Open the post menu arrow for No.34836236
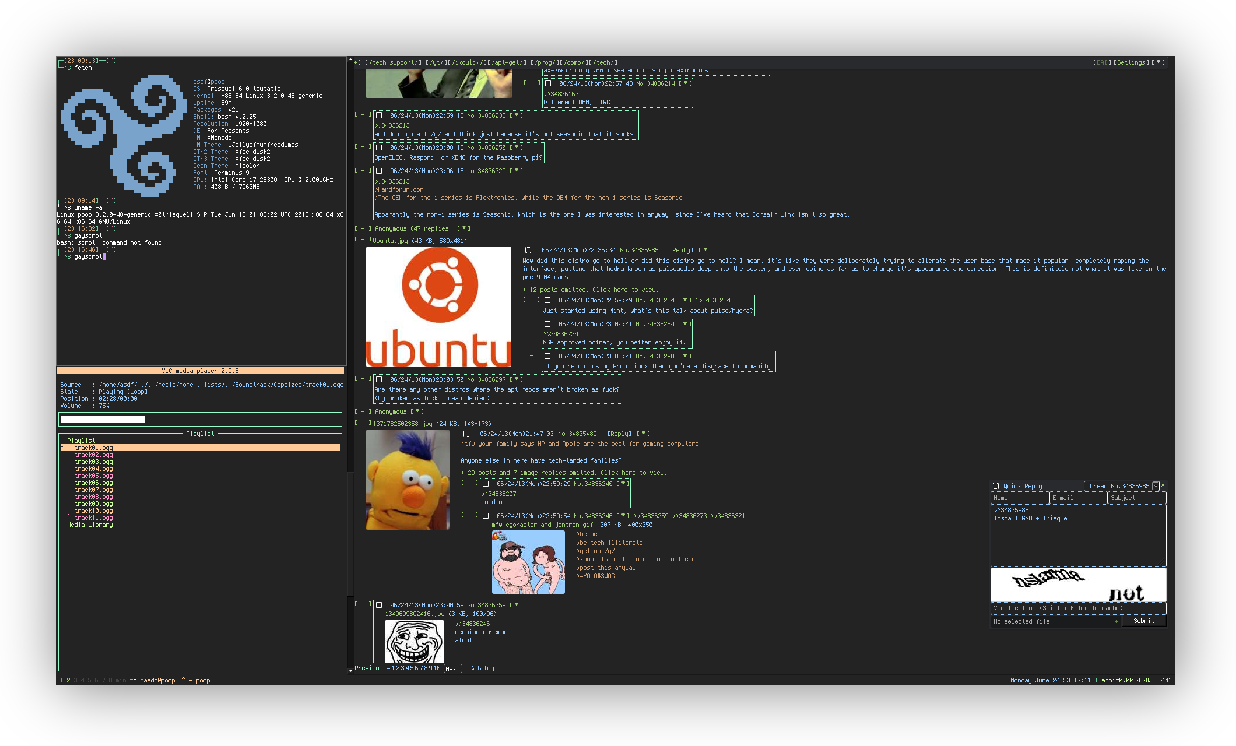Image resolution: width=1236 pixels, height=746 pixels. [x=517, y=115]
